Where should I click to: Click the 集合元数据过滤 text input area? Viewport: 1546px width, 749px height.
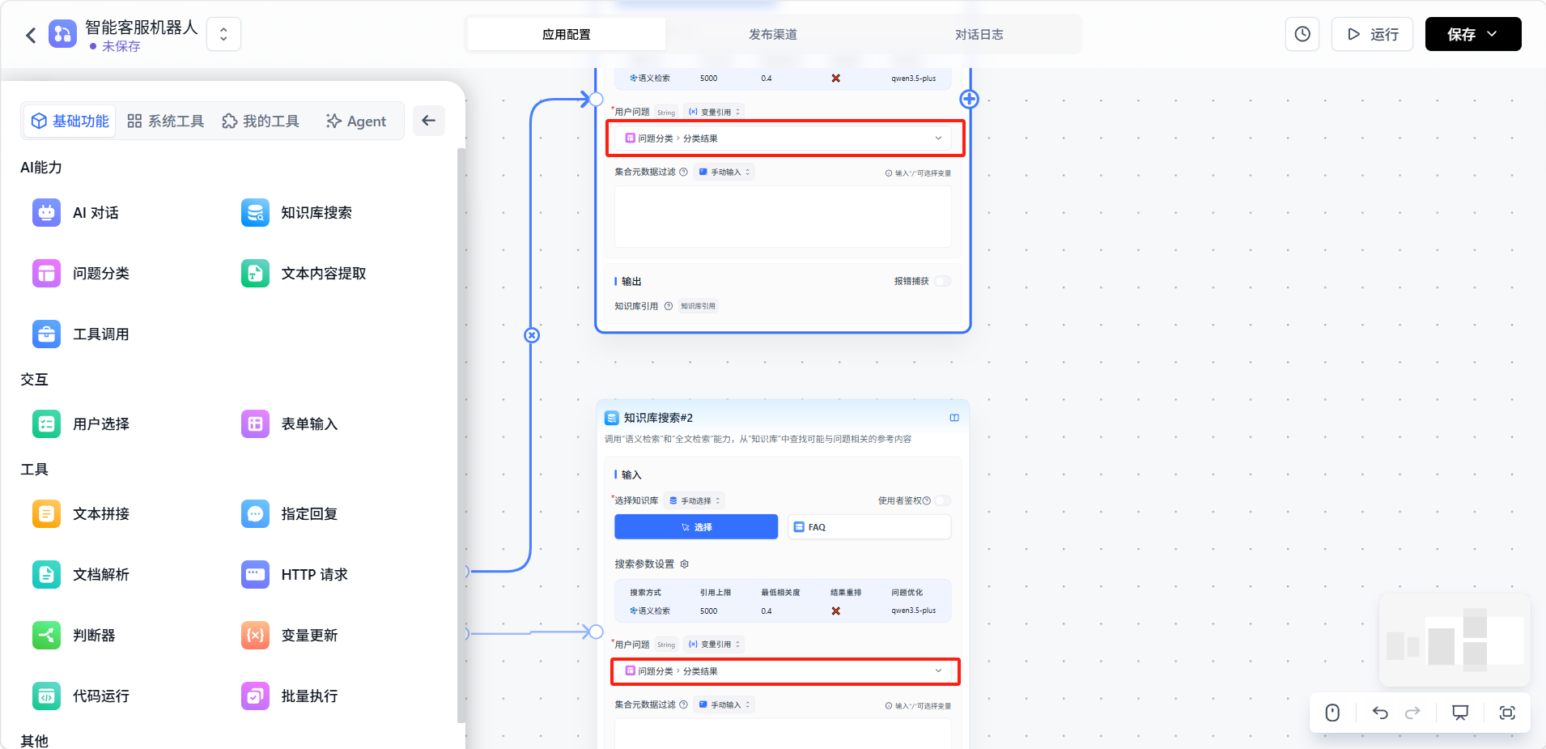point(782,216)
